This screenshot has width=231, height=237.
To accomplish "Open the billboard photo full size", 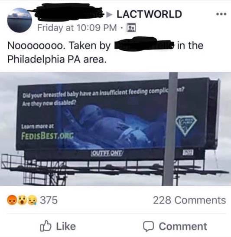I will pyautogui.click(x=115, y=129).
